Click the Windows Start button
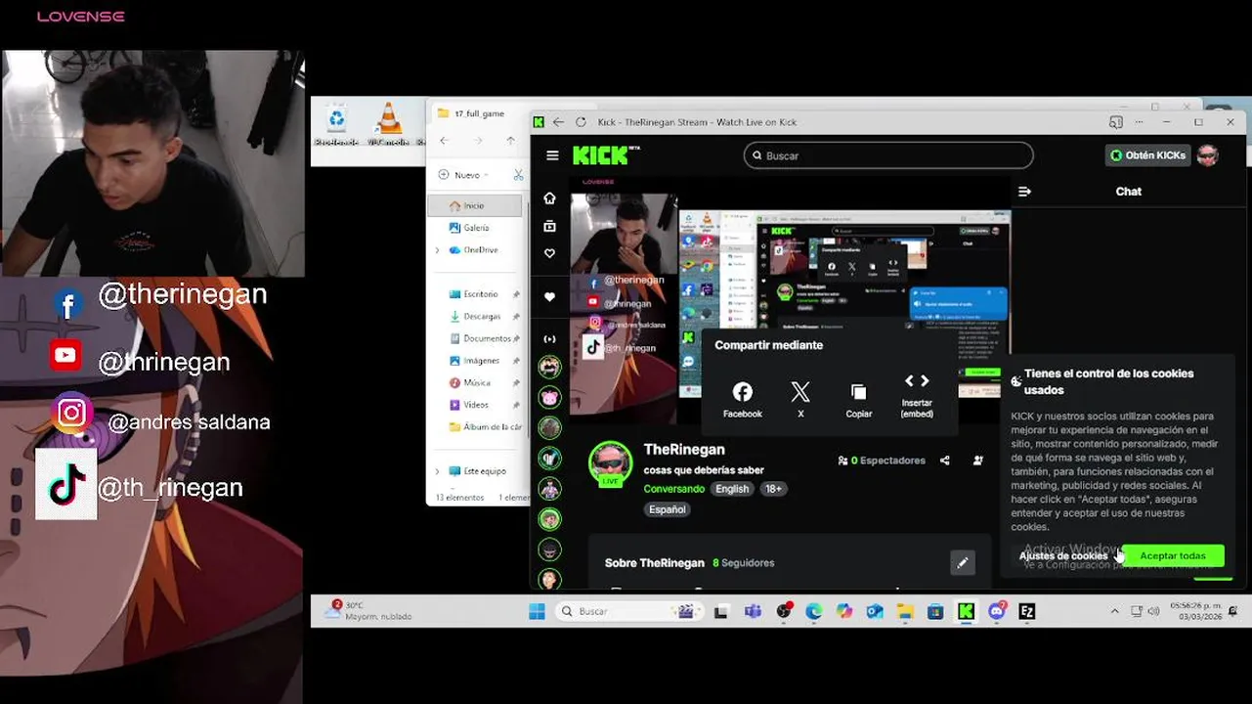1252x704 pixels. 537,611
